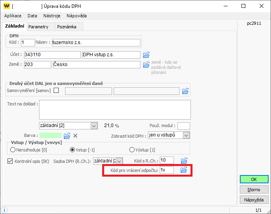Clear the Barva color with X icon
271x214 pixels.
pyautogui.click(x=75, y=136)
